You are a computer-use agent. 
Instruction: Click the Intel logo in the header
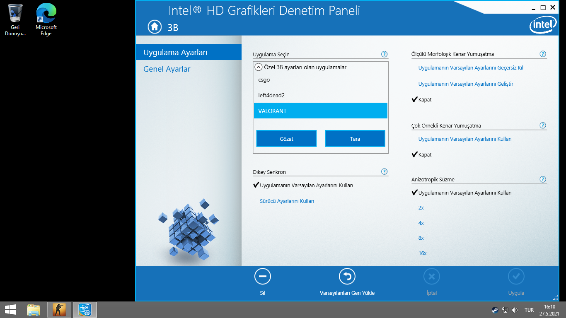pos(543,26)
